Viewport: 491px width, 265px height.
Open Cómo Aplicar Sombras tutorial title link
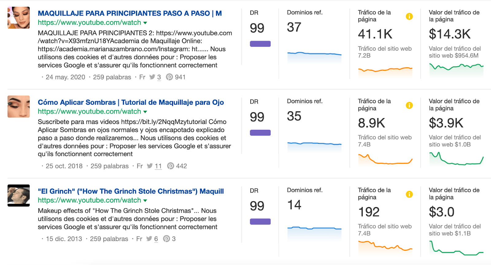131,102
